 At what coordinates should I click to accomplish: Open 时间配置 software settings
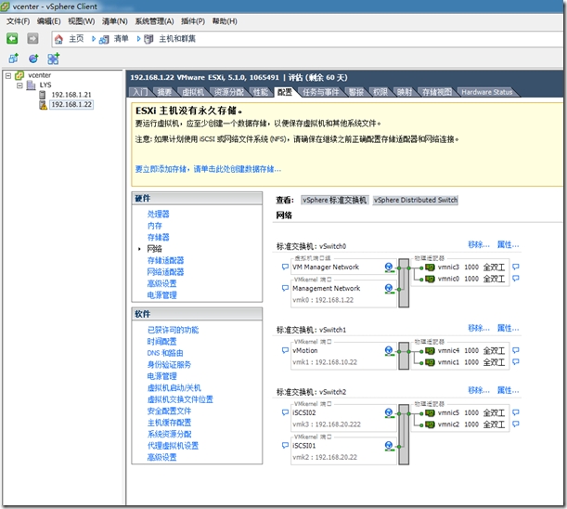pos(161,342)
